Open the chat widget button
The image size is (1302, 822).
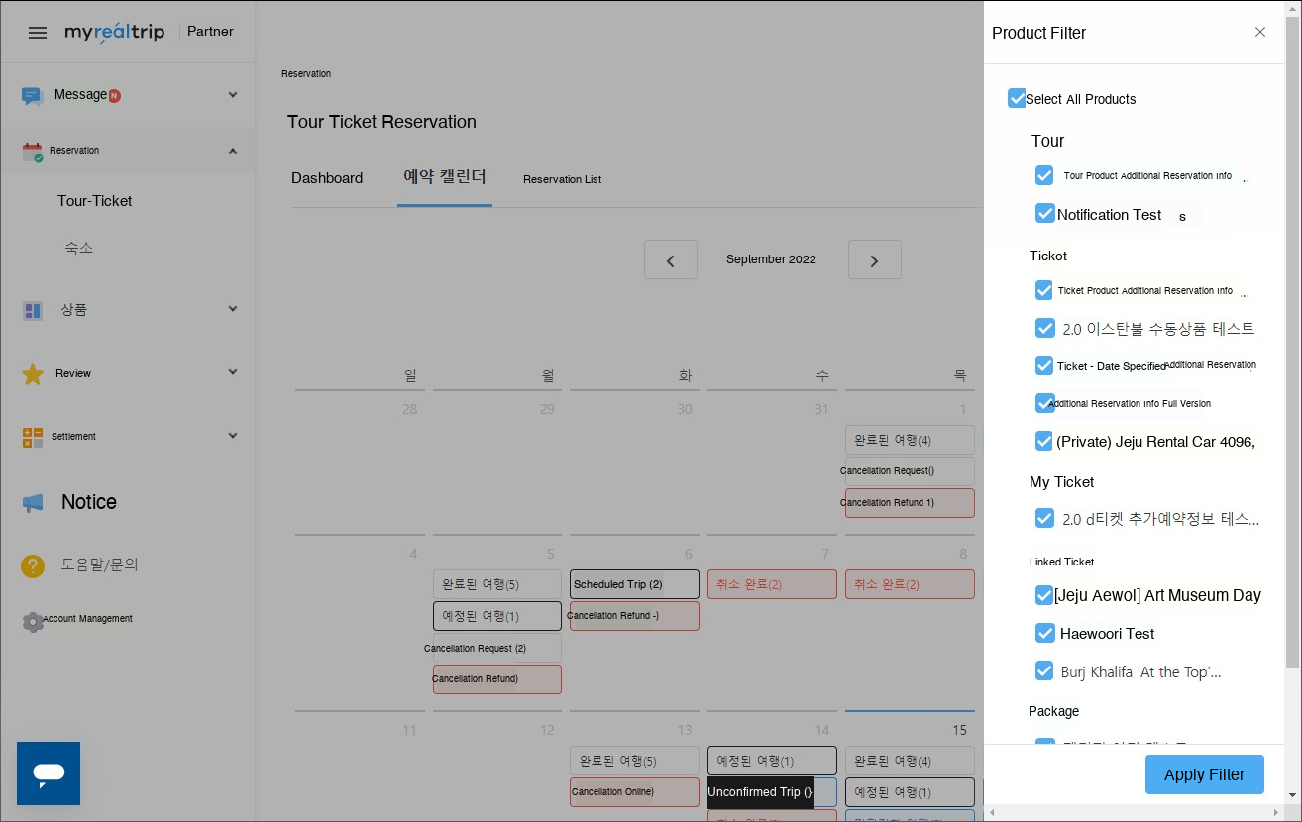pyautogui.click(x=49, y=773)
